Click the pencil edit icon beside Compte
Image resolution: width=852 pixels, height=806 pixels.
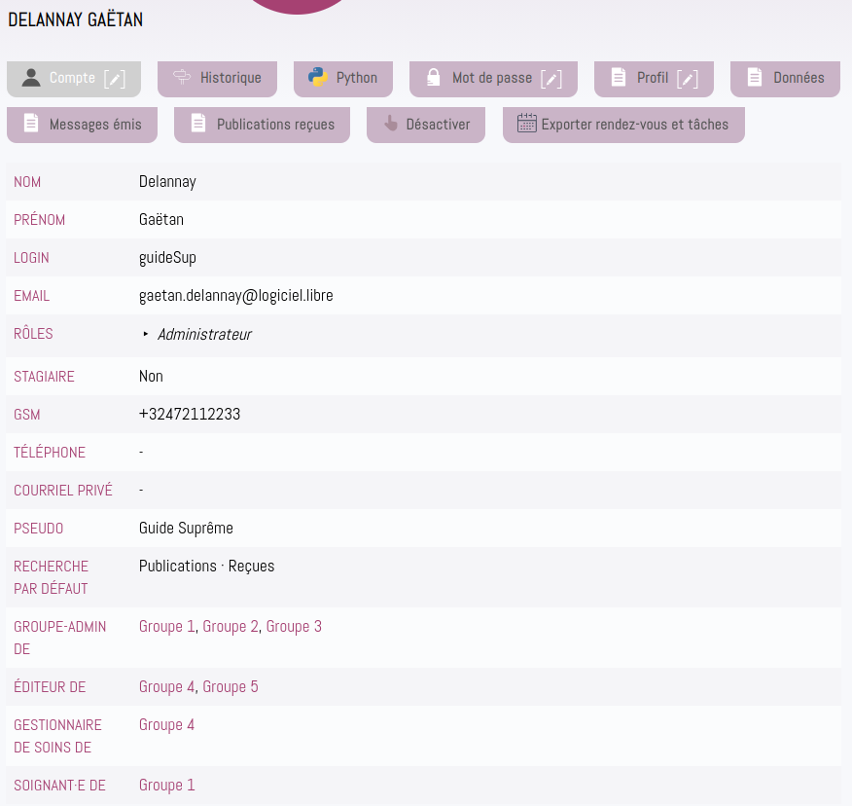point(115,79)
